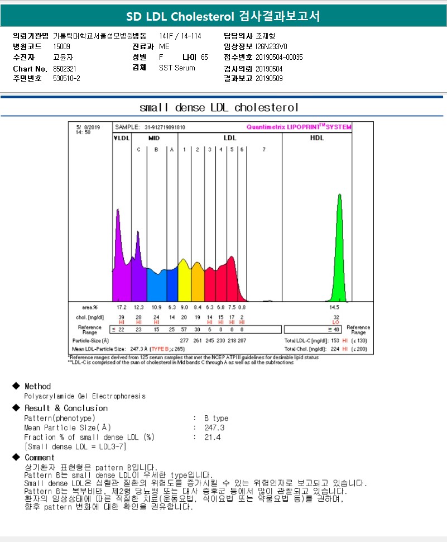Click the blue MID B band
The width and height of the screenshot is (447, 542).
[x=157, y=285]
